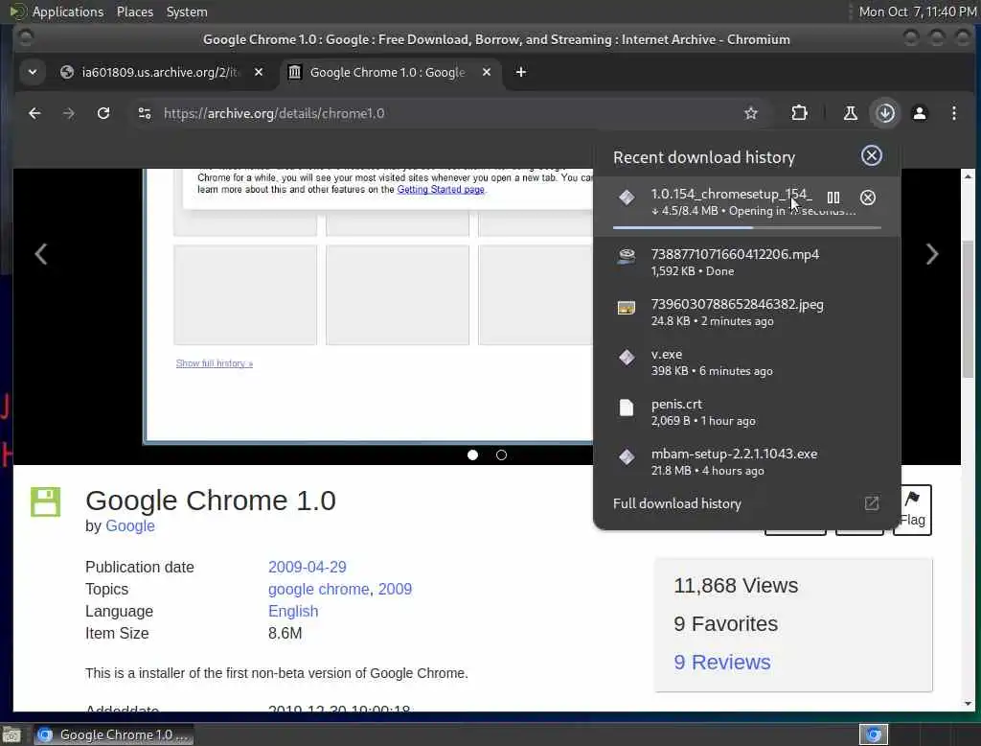981x746 pixels.
Task: Click the page vertical scrollbar thumb
Action: (968, 310)
